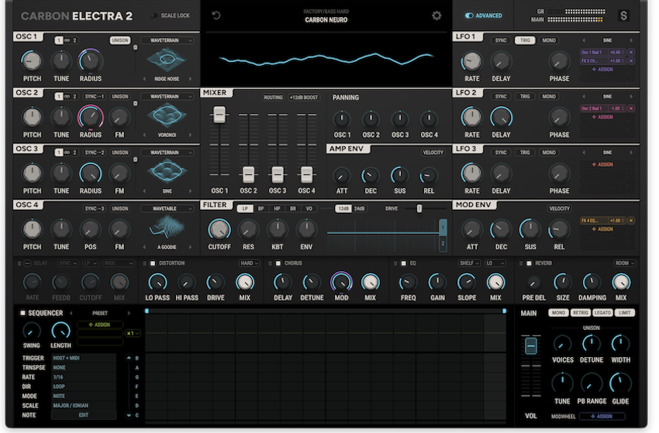659x433 pixels.
Task: Go to the next LFO 1 waveform
Action: click(631, 40)
